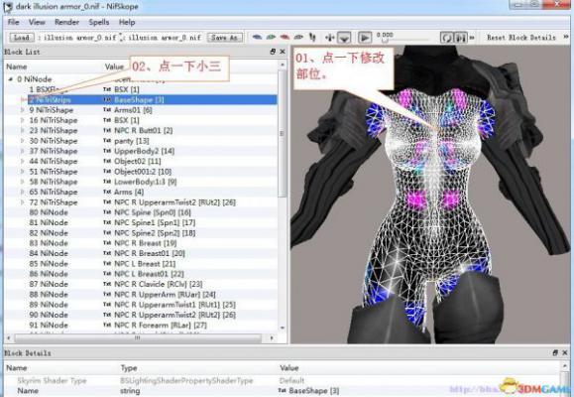Click BaseShape [3] value in Block Details
This screenshot has width=574, height=397.
tap(313, 391)
